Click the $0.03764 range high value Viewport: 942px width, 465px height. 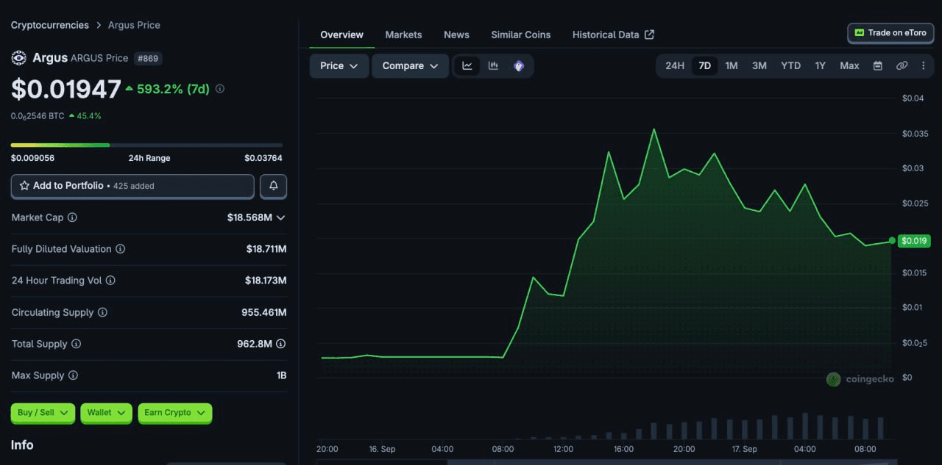point(263,158)
